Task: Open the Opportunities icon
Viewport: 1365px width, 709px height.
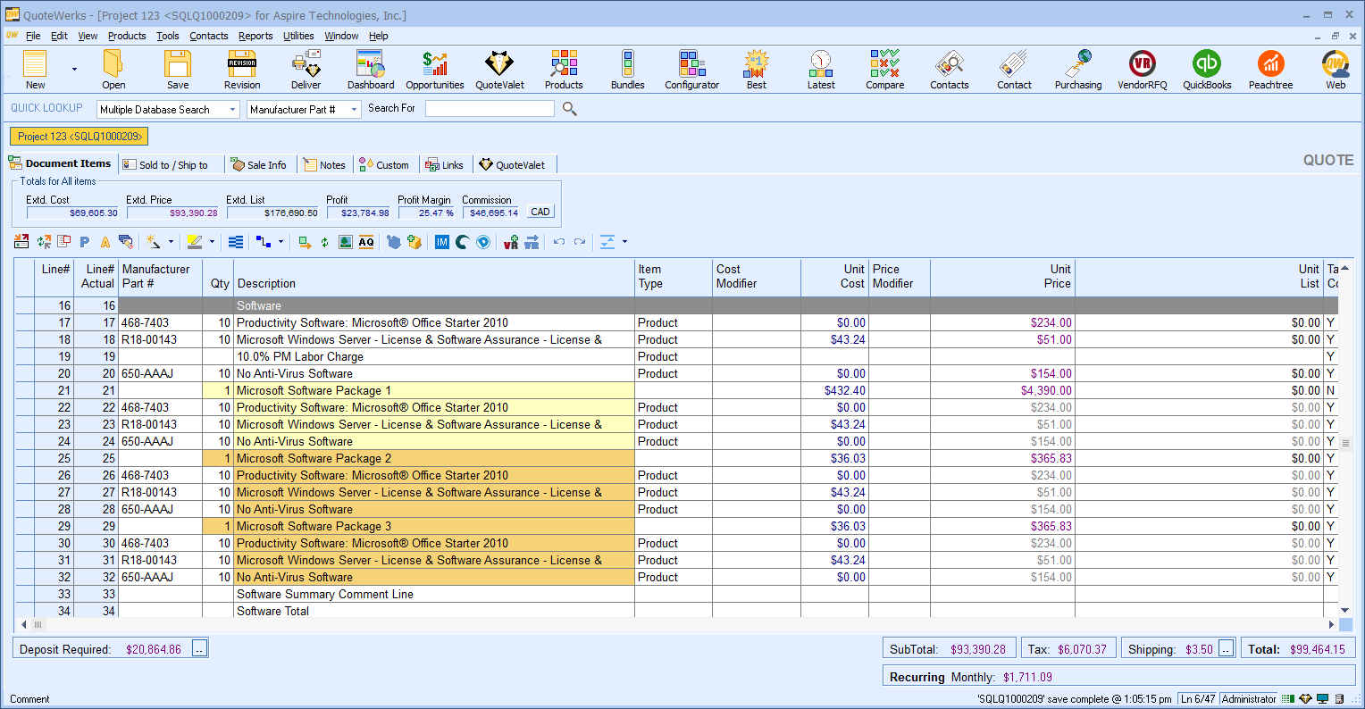Action: pos(435,70)
